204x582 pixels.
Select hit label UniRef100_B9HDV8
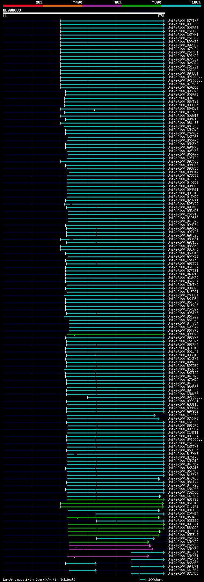[x=183, y=109]
